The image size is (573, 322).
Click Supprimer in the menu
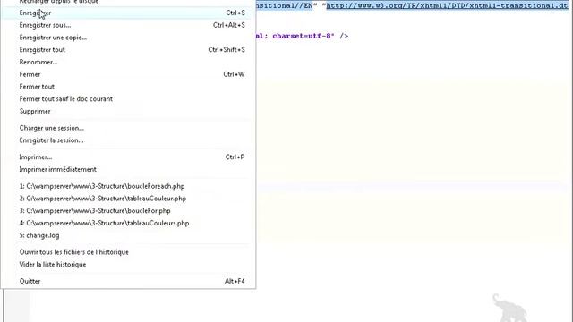pyautogui.click(x=128, y=111)
